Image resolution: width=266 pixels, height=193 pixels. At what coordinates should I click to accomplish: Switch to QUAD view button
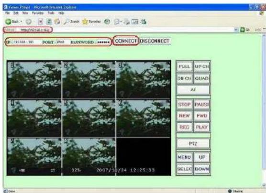202,78
